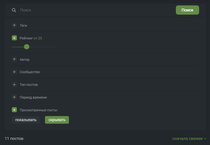Select the скрывать option
Screen dimensions: 210x145
[57, 120]
